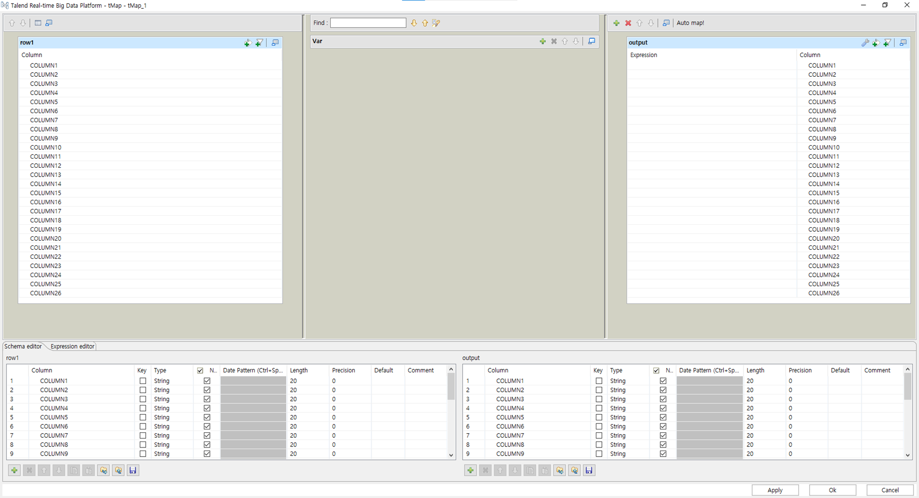
Task: Minimize the row1 input table
Action: click(275, 42)
